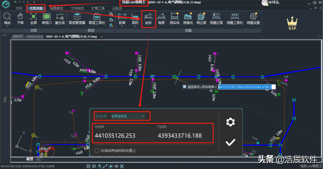Open the redo history dropdown arrow

(x=28, y=2)
